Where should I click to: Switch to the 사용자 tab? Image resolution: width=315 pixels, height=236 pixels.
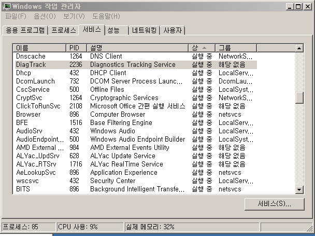click(173, 31)
